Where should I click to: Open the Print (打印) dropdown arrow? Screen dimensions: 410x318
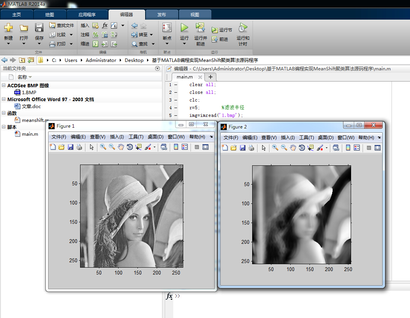click(x=71, y=44)
